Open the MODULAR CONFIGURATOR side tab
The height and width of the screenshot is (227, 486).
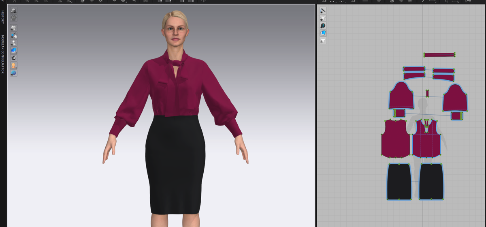(x=2, y=54)
